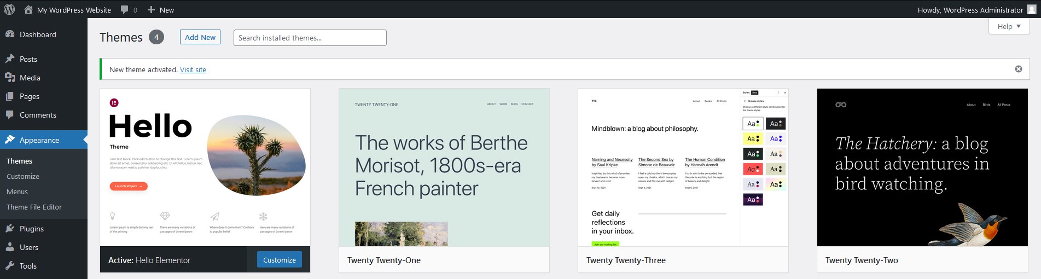
Task: Click the Dashboard gauge icon
Action: pos(10,34)
